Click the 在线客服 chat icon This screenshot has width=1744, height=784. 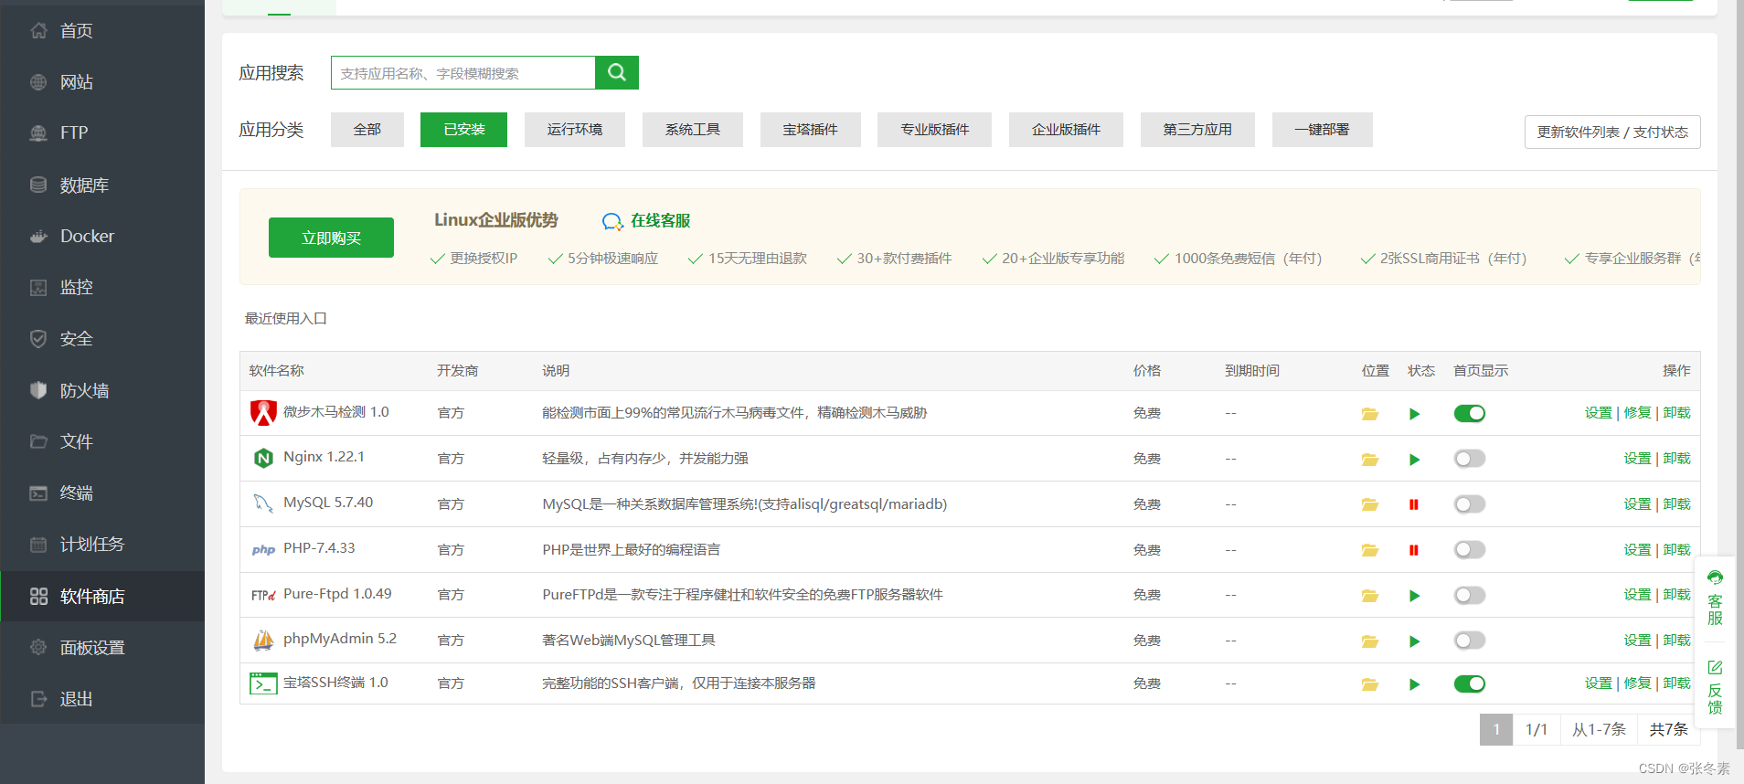(x=612, y=221)
